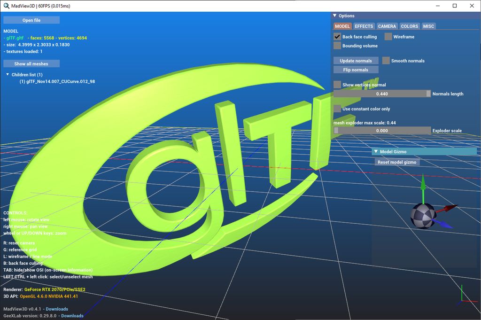Click the 'MadView3D v0.4.1' version text
Image resolution: width=481 pixels, height=320 pixels.
click(x=22, y=309)
